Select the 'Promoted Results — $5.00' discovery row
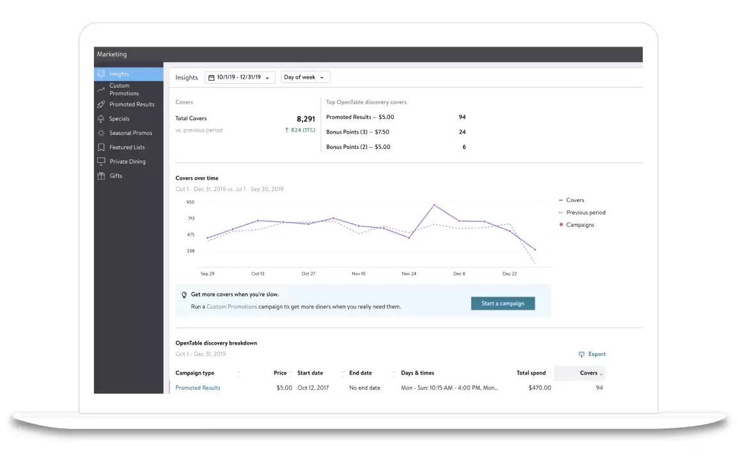738x468 pixels. [396, 117]
